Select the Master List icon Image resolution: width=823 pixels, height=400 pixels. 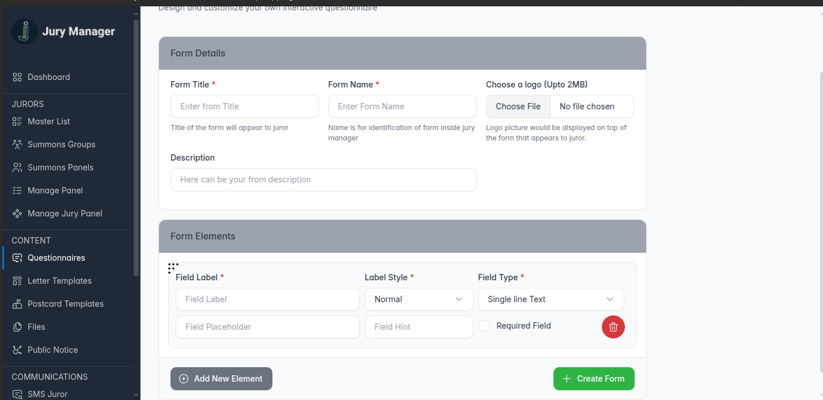pyautogui.click(x=18, y=121)
